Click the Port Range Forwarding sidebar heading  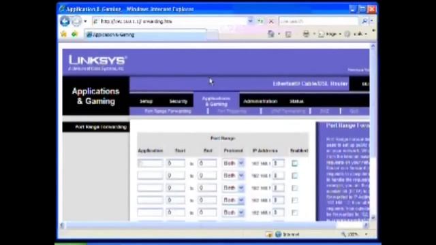101,127
